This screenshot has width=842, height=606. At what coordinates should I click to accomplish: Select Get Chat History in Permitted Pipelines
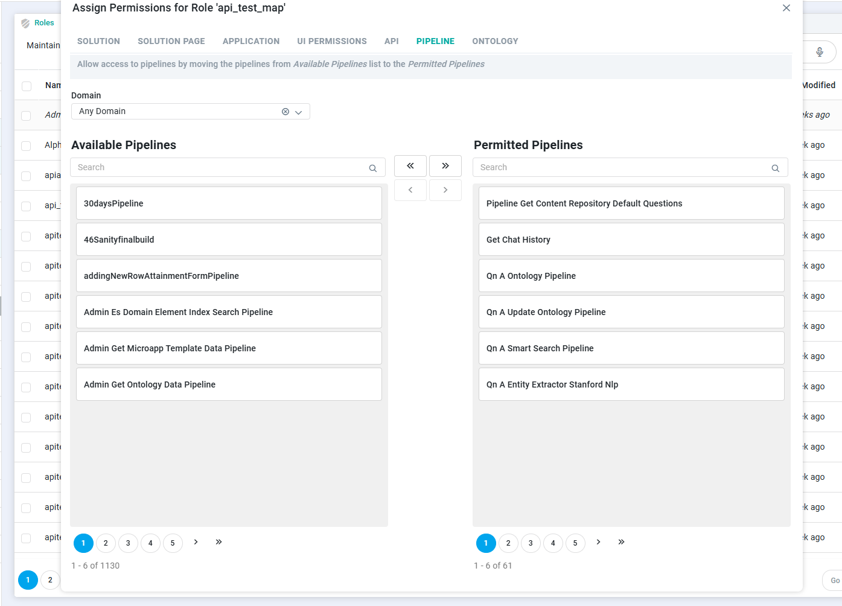[x=631, y=240]
